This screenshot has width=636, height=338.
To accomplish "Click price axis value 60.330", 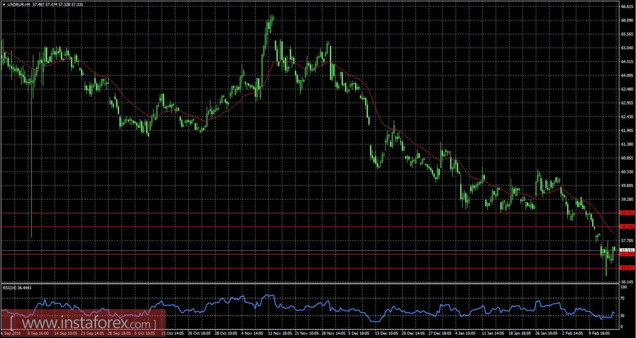I will pyautogui.click(x=628, y=172).
